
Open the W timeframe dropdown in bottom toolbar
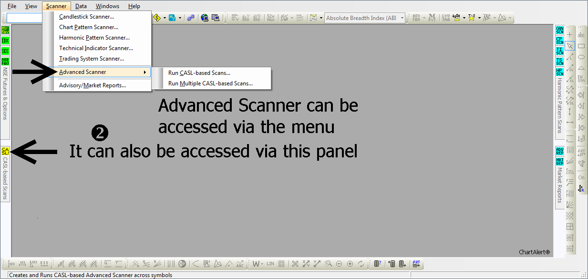pyautogui.click(x=258, y=264)
